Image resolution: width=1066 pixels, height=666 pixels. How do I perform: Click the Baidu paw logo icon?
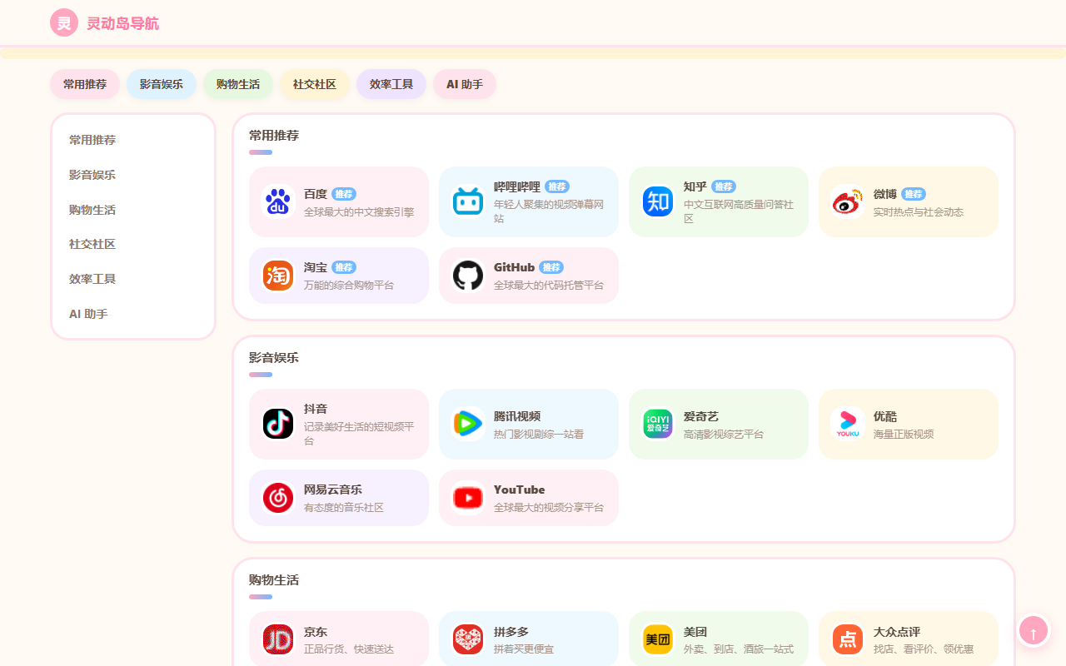coord(278,201)
